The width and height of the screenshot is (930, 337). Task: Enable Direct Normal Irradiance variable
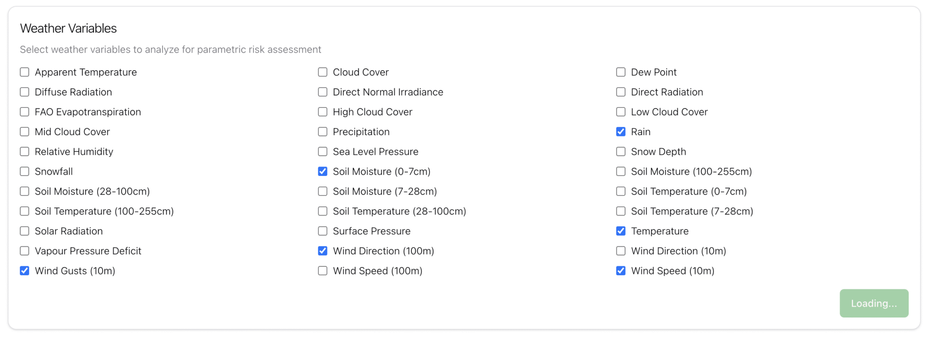click(322, 92)
